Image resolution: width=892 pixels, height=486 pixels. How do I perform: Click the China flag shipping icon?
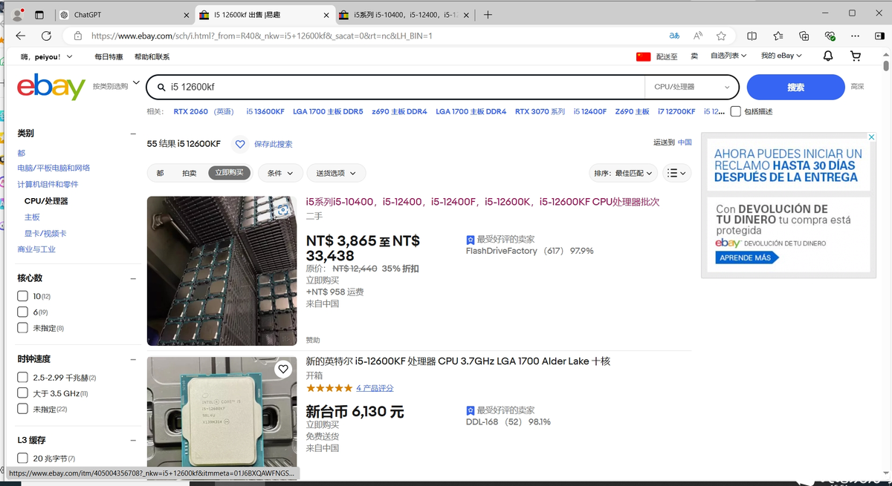(643, 56)
